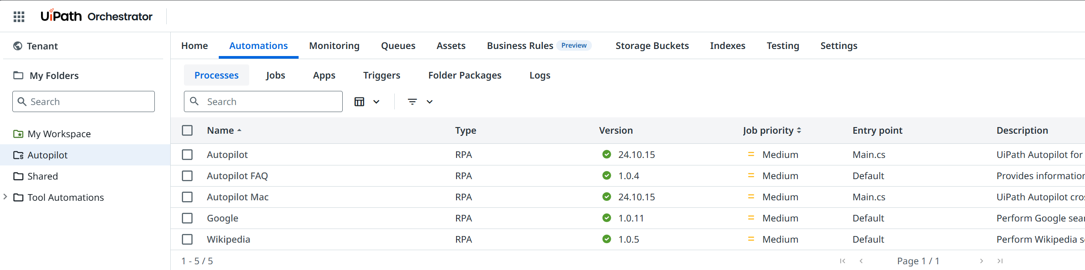Screen dimensions: 1085x270
Task: Open the Autopilot Mac process name
Action: pos(238,197)
